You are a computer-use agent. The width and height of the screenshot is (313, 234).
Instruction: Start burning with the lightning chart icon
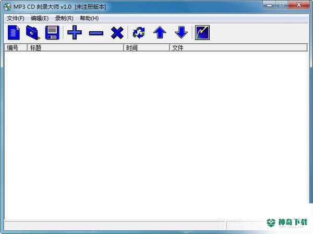tap(202, 32)
